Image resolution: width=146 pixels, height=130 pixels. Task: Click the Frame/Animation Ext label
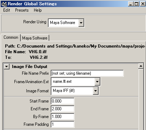click(x=31, y=82)
